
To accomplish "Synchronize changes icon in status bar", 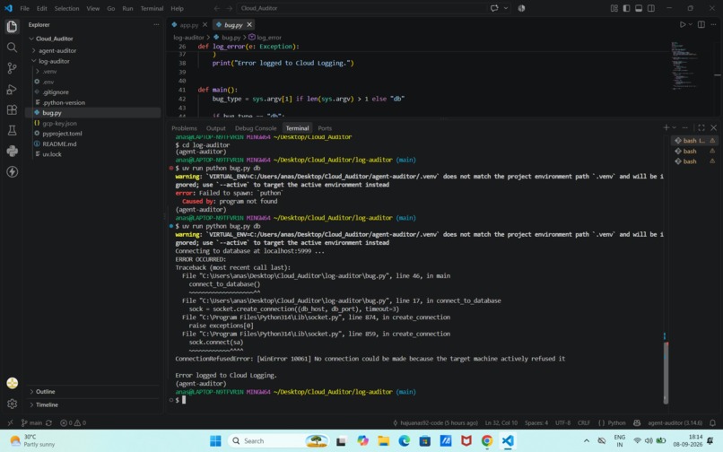I will pyautogui.click(x=48, y=422).
